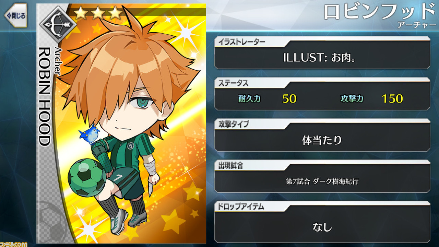Image resolution: width=439 pixels, height=247 pixels.
Task: Click the ILLUST: お肉。 credit text
Action: tap(319, 58)
